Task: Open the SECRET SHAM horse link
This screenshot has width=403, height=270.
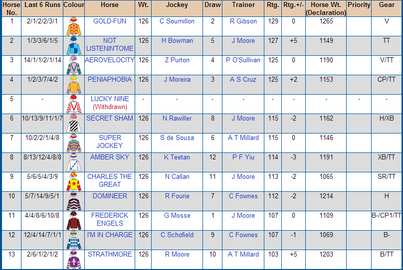Action: (110, 118)
